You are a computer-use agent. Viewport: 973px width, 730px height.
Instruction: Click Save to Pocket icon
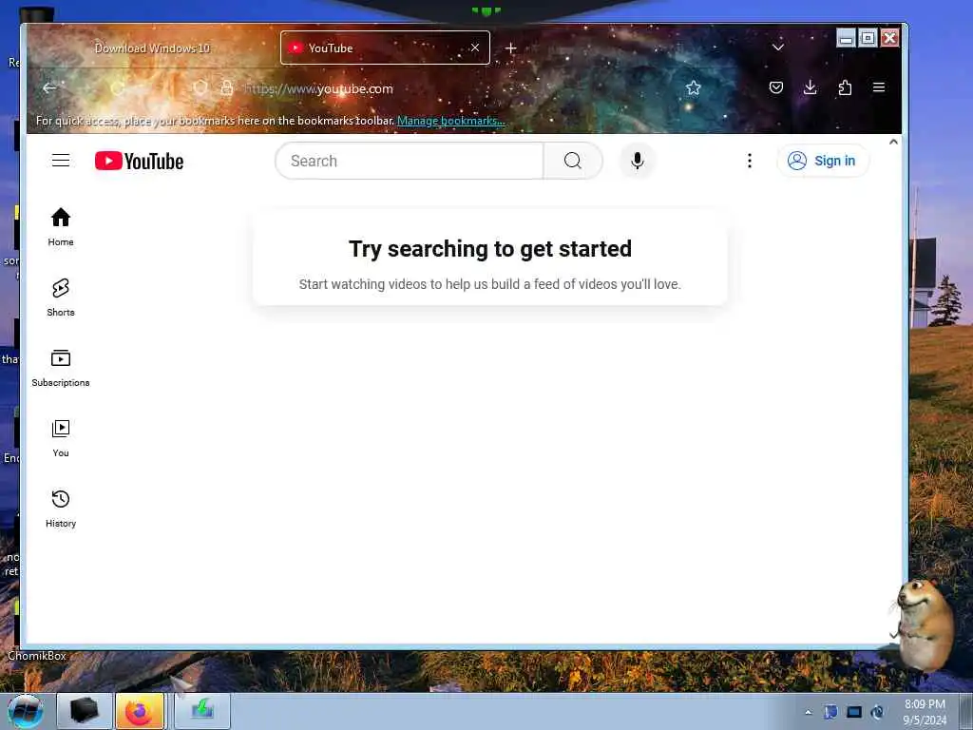pos(775,87)
